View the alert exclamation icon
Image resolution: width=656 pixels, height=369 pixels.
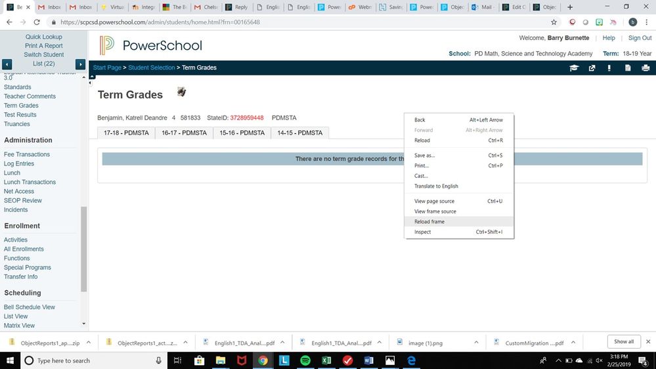pyautogui.click(x=609, y=68)
